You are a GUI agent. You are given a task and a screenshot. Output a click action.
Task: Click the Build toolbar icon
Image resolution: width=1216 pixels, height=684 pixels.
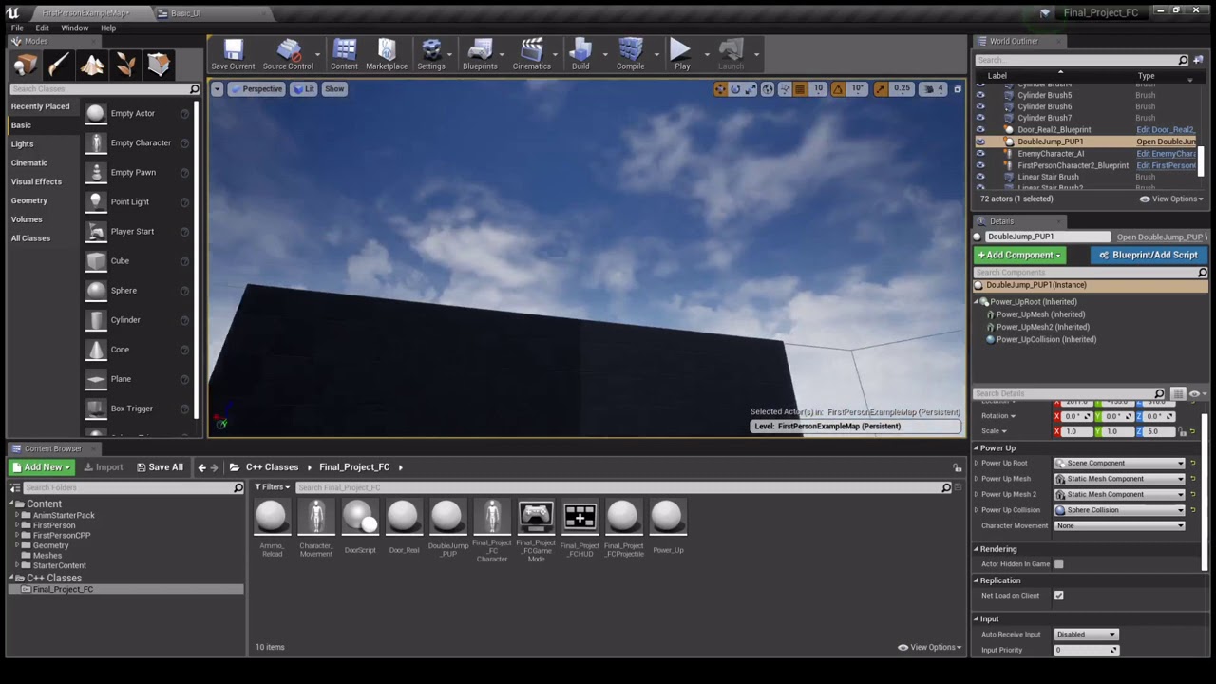[580, 55]
